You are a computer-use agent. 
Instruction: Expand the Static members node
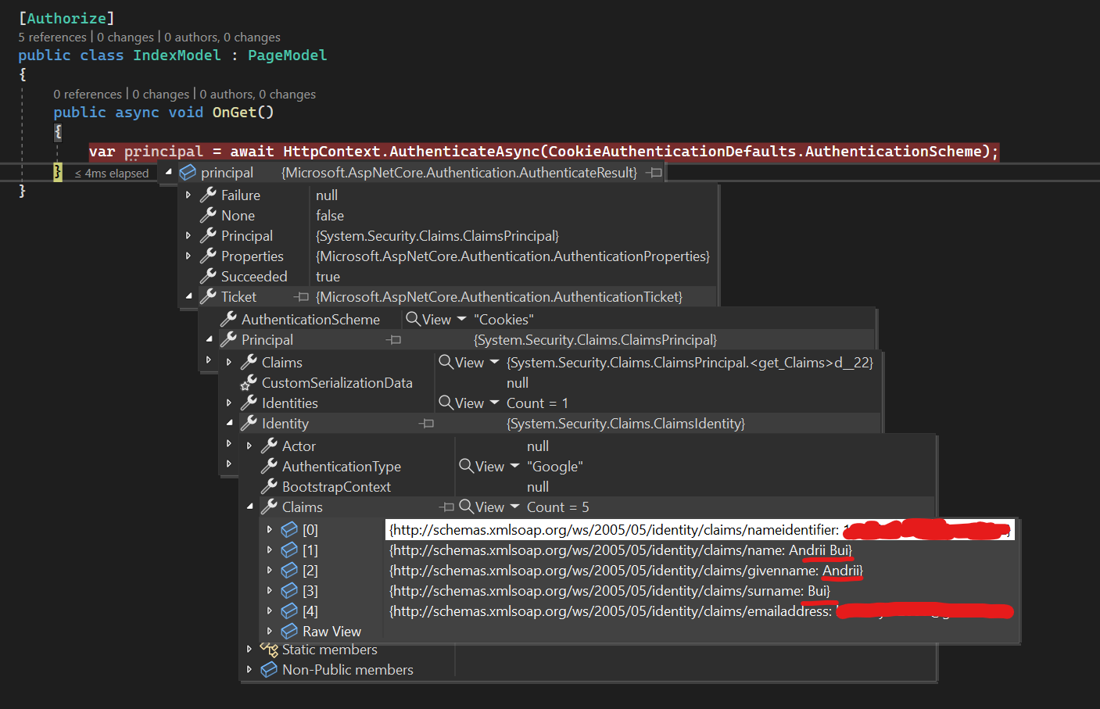point(249,650)
